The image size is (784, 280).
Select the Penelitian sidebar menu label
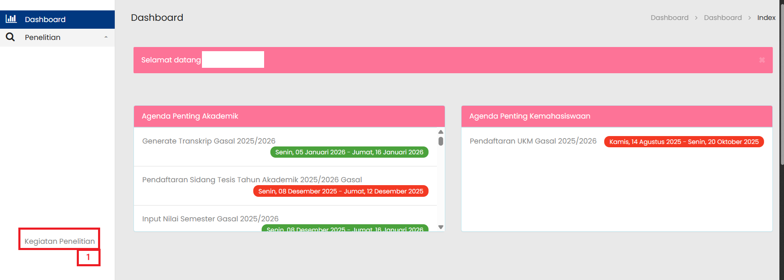pyautogui.click(x=43, y=37)
